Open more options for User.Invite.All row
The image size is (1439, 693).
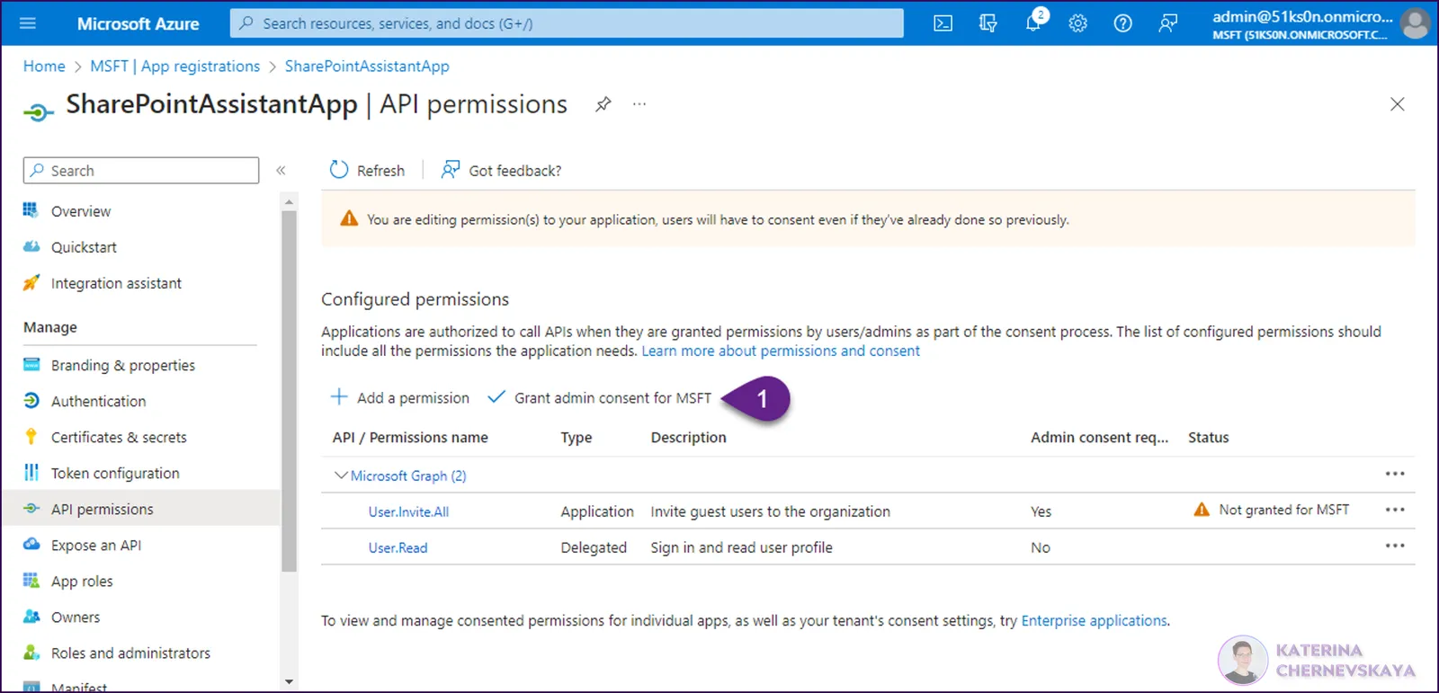pyautogui.click(x=1395, y=510)
